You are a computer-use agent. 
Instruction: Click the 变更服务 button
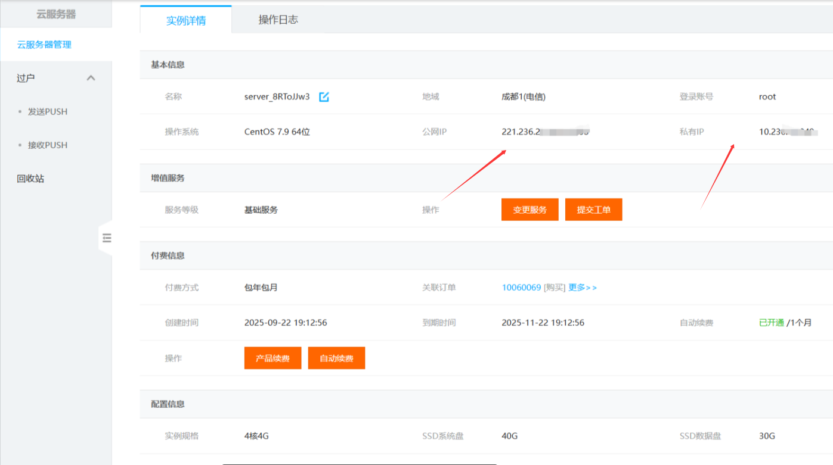529,210
